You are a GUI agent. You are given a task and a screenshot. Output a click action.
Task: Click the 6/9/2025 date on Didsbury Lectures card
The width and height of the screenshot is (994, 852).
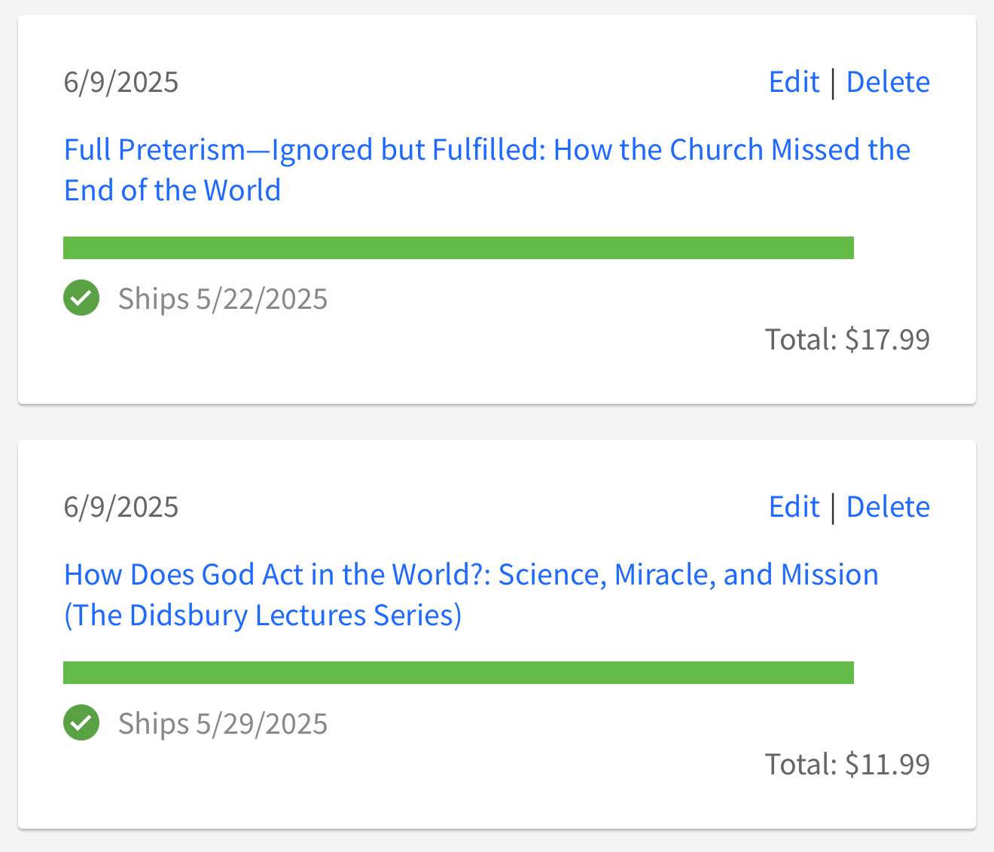click(121, 507)
